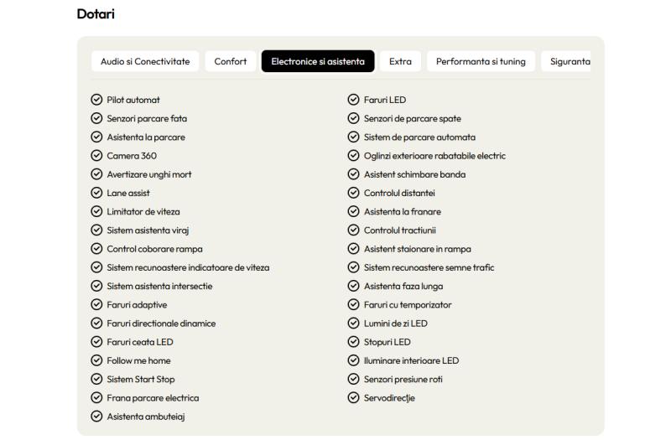The image size is (671, 440).
Task: Click the check icon beside Senzori presiune roti
Action: tap(353, 379)
